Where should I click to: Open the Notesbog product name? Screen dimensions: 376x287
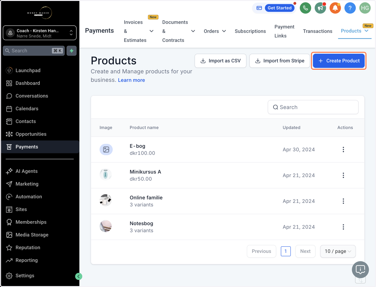(141, 224)
